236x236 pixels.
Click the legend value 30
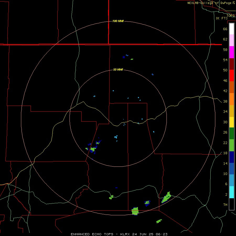pos(225,122)
